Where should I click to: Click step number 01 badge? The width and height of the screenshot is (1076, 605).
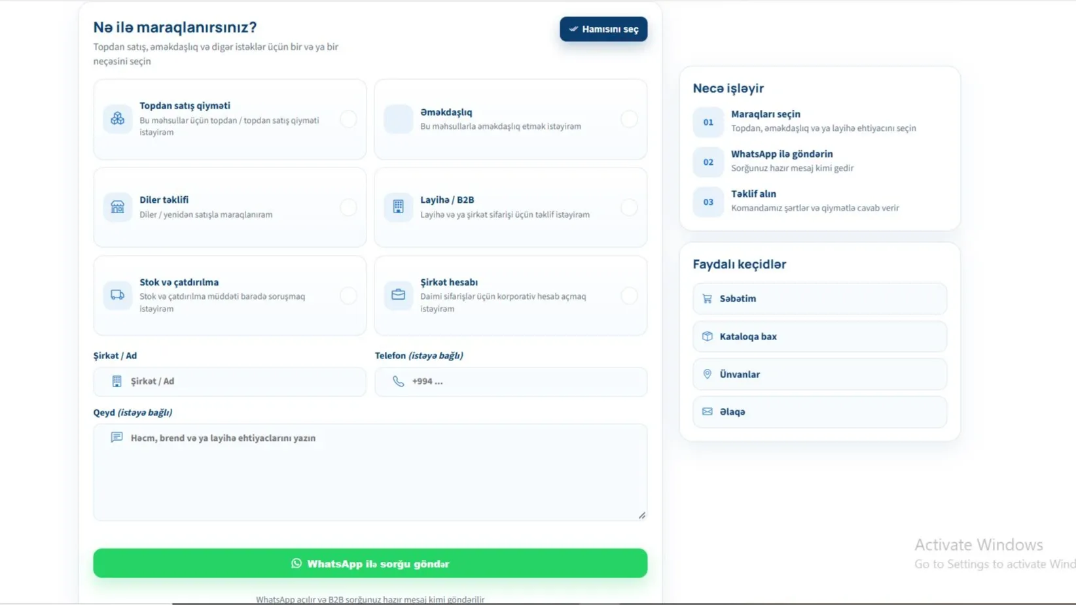coord(708,122)
